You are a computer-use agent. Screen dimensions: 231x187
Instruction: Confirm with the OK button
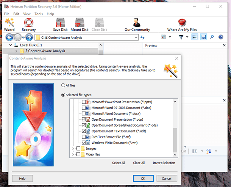(x=143, y=178)
